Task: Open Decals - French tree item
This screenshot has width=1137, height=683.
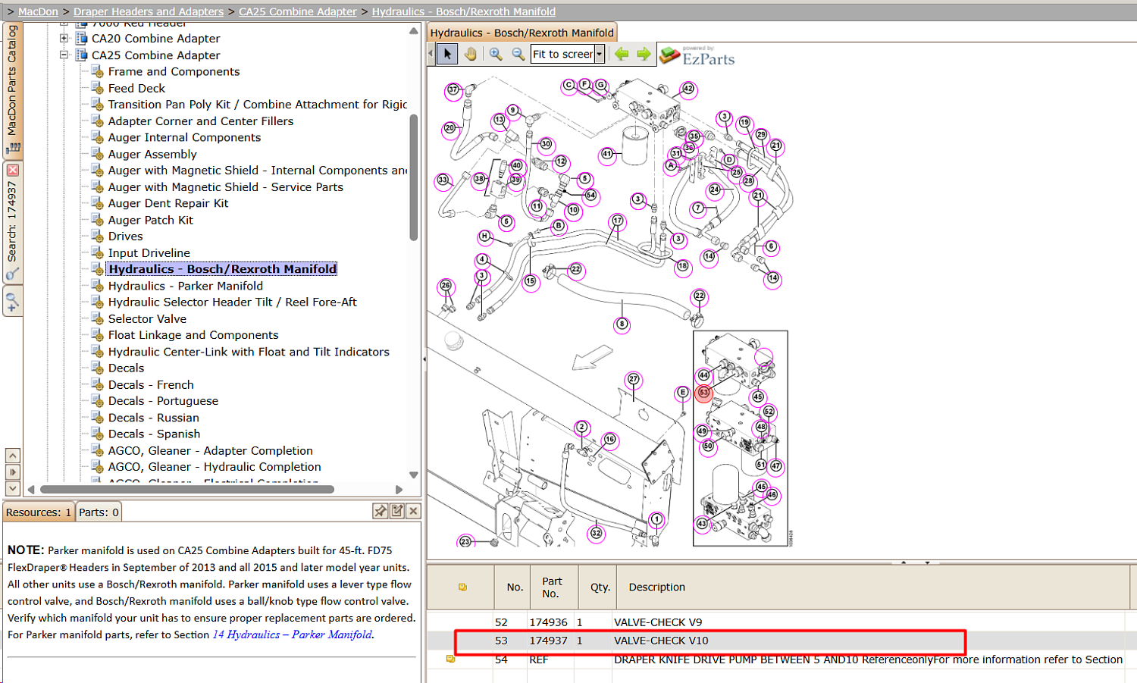Action: (x=151, y=384)
